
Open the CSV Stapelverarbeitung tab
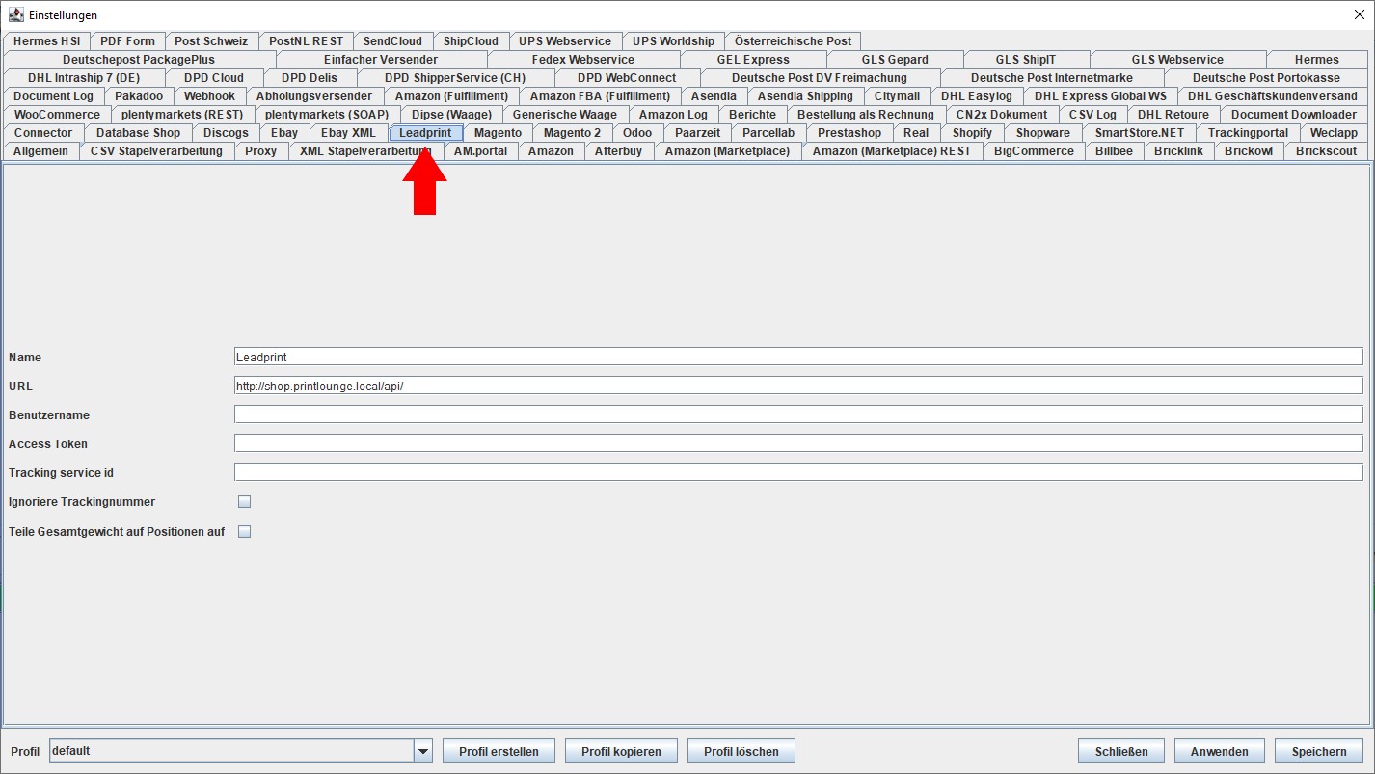(x=156, y=151)
